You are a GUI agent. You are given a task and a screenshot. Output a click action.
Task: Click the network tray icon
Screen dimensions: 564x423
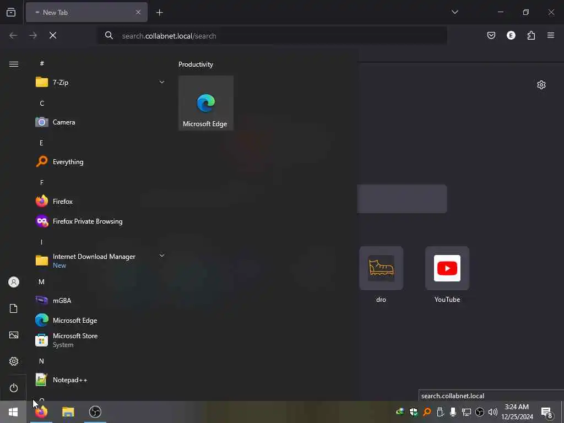466,412
